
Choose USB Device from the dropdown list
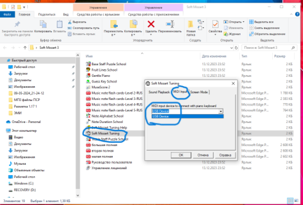(187, 116)
